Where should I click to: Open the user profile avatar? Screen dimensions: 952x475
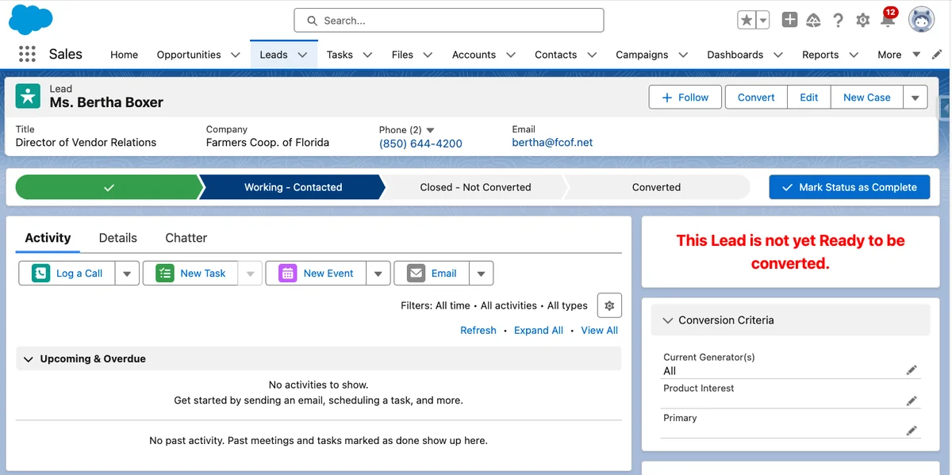(921, 20)
